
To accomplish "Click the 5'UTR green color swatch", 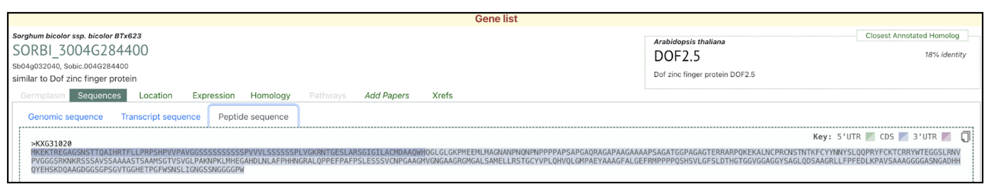I will point(870,137).
